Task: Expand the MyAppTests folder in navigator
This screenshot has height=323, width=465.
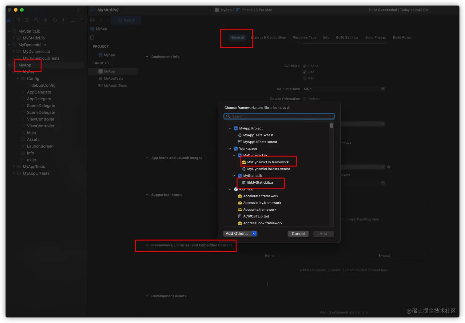Action: 14,166
